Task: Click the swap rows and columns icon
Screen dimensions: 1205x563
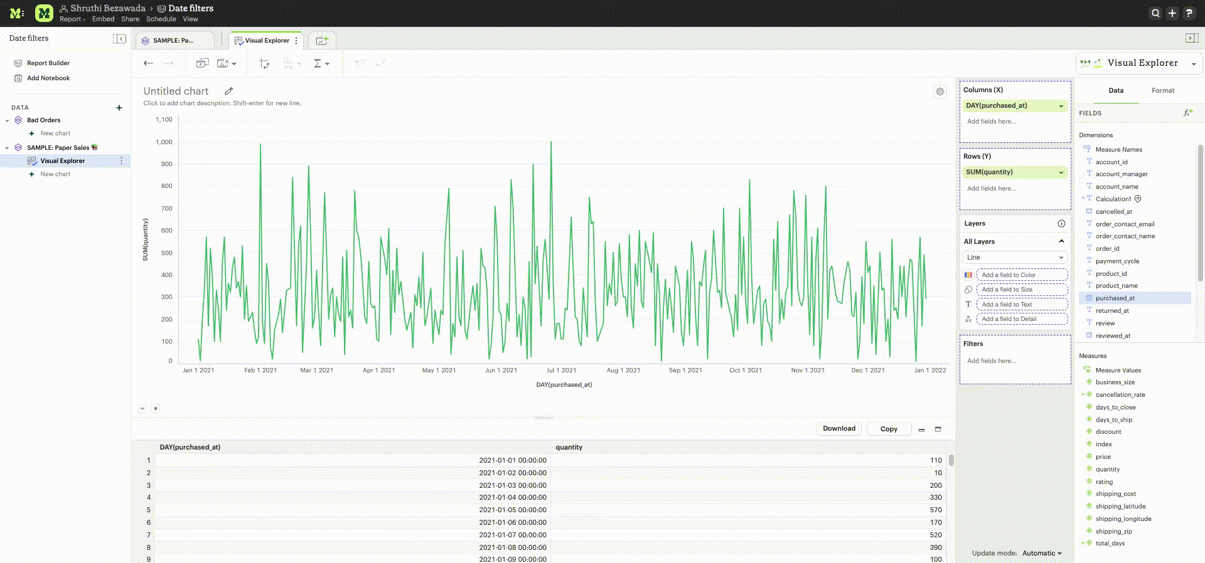Action: tap(264, 63)
